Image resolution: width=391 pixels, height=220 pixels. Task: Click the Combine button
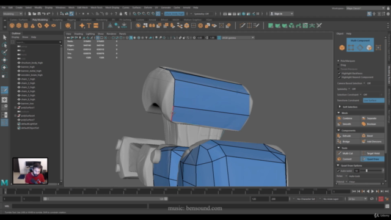[x=348, y=118]
